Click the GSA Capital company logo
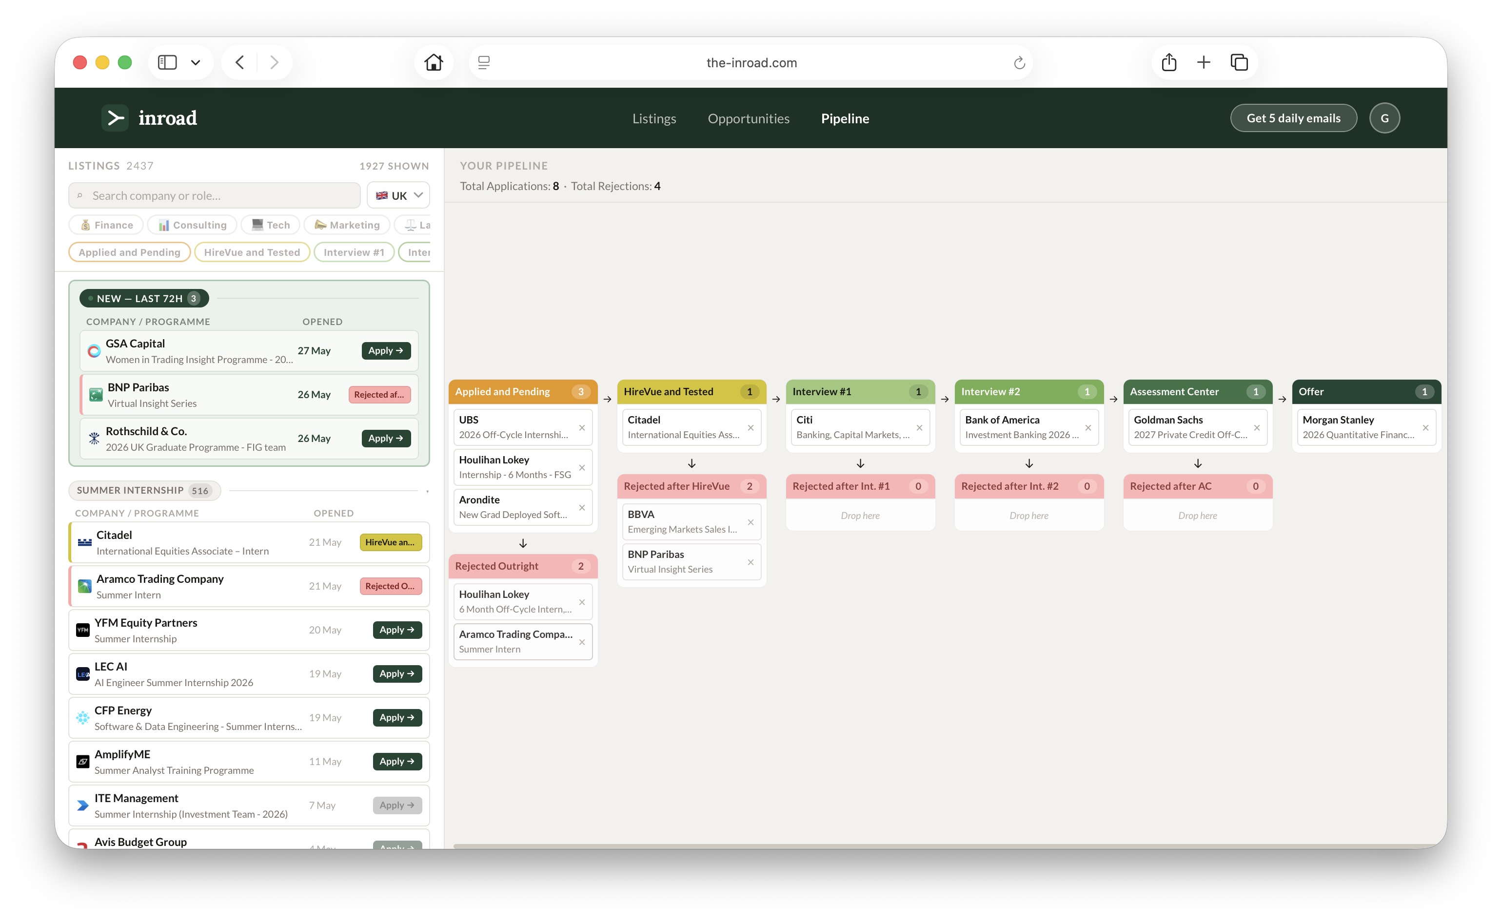This screenshot has width=1502, height=921. [94, 351]
